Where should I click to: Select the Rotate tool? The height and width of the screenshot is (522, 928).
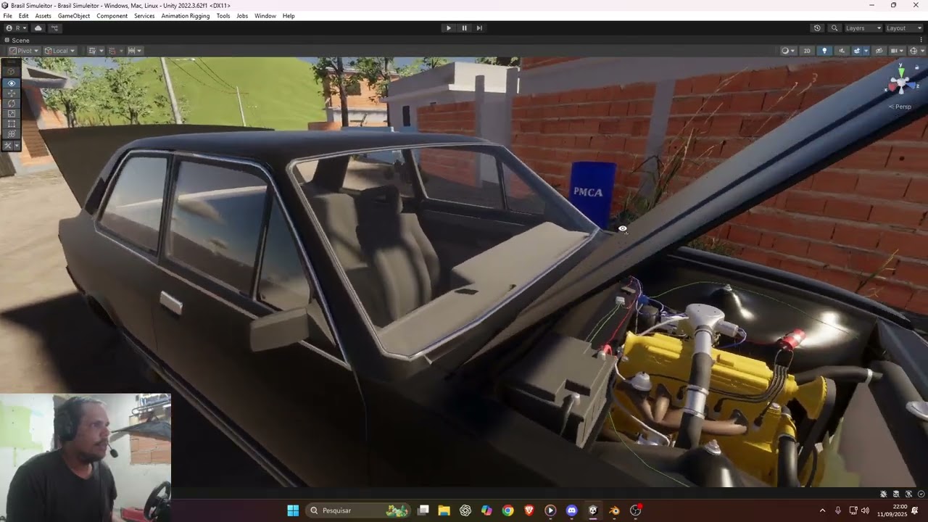click(11, 104)
